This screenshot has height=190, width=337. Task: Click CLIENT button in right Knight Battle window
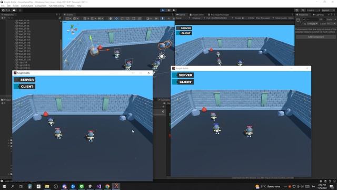coord(183,82)
